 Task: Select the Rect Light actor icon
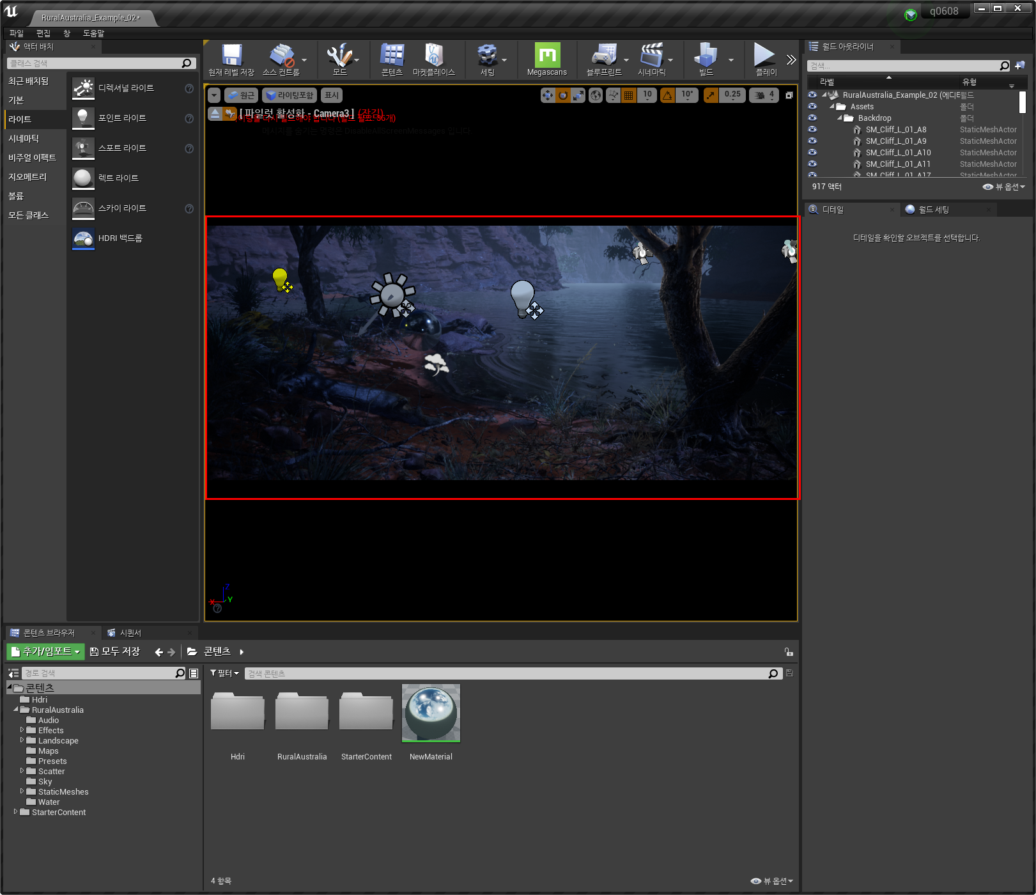pos(83,178)
